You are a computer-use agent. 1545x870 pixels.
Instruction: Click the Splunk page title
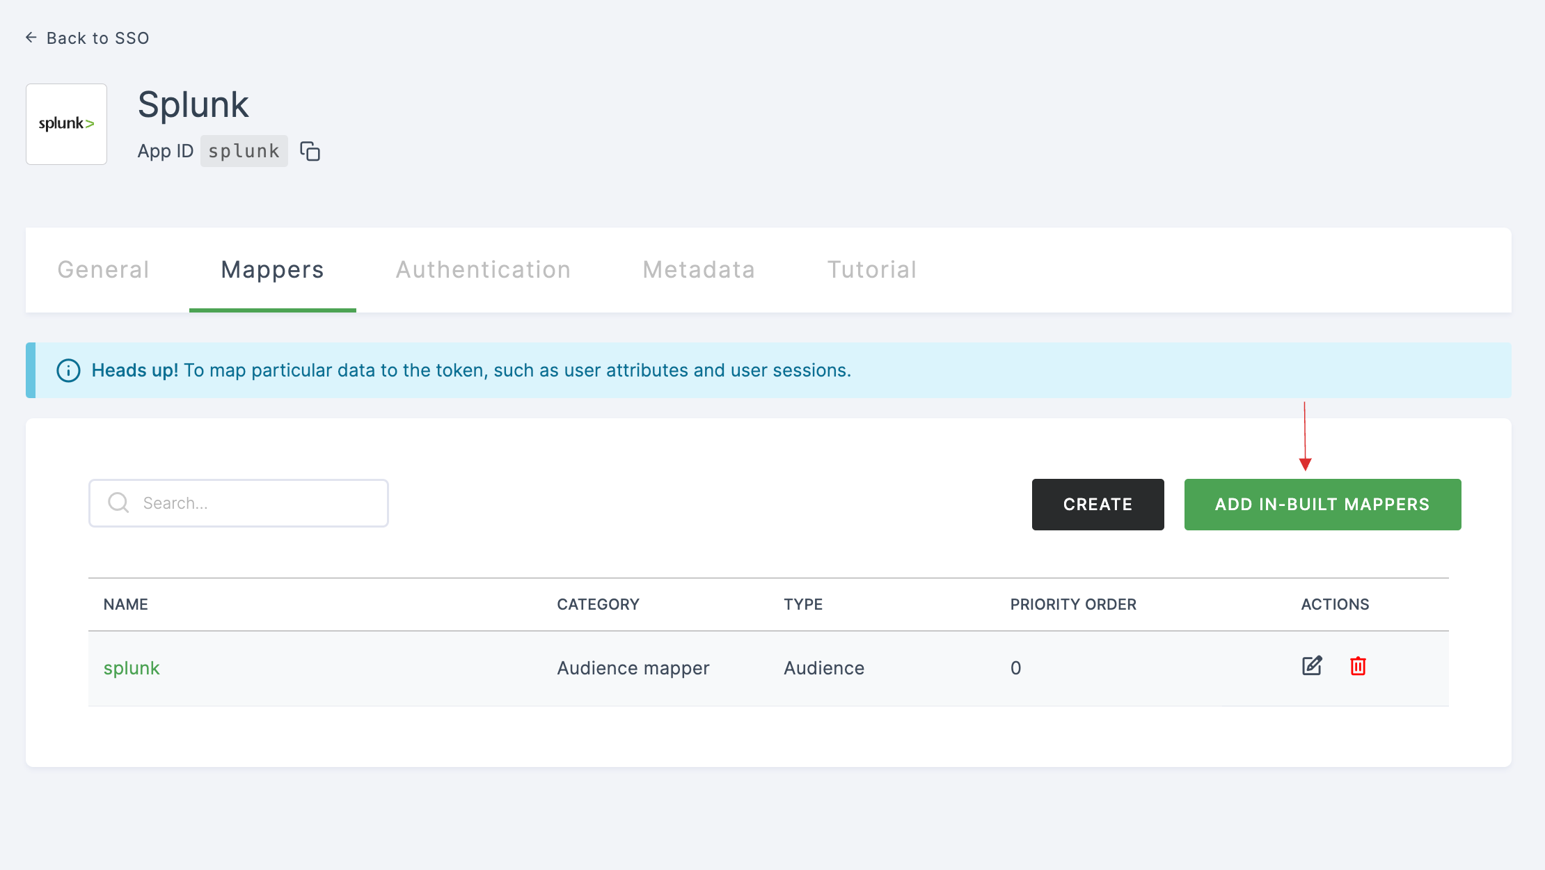click(193, 105)
